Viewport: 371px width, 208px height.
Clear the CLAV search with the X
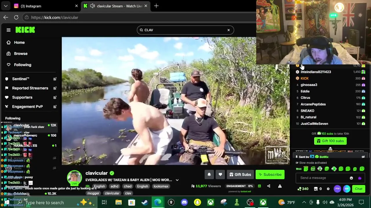tap(228, 30)
